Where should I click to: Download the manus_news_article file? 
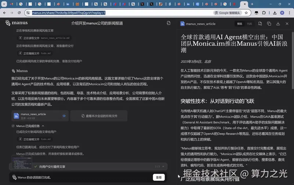click(x=278, y=24)
